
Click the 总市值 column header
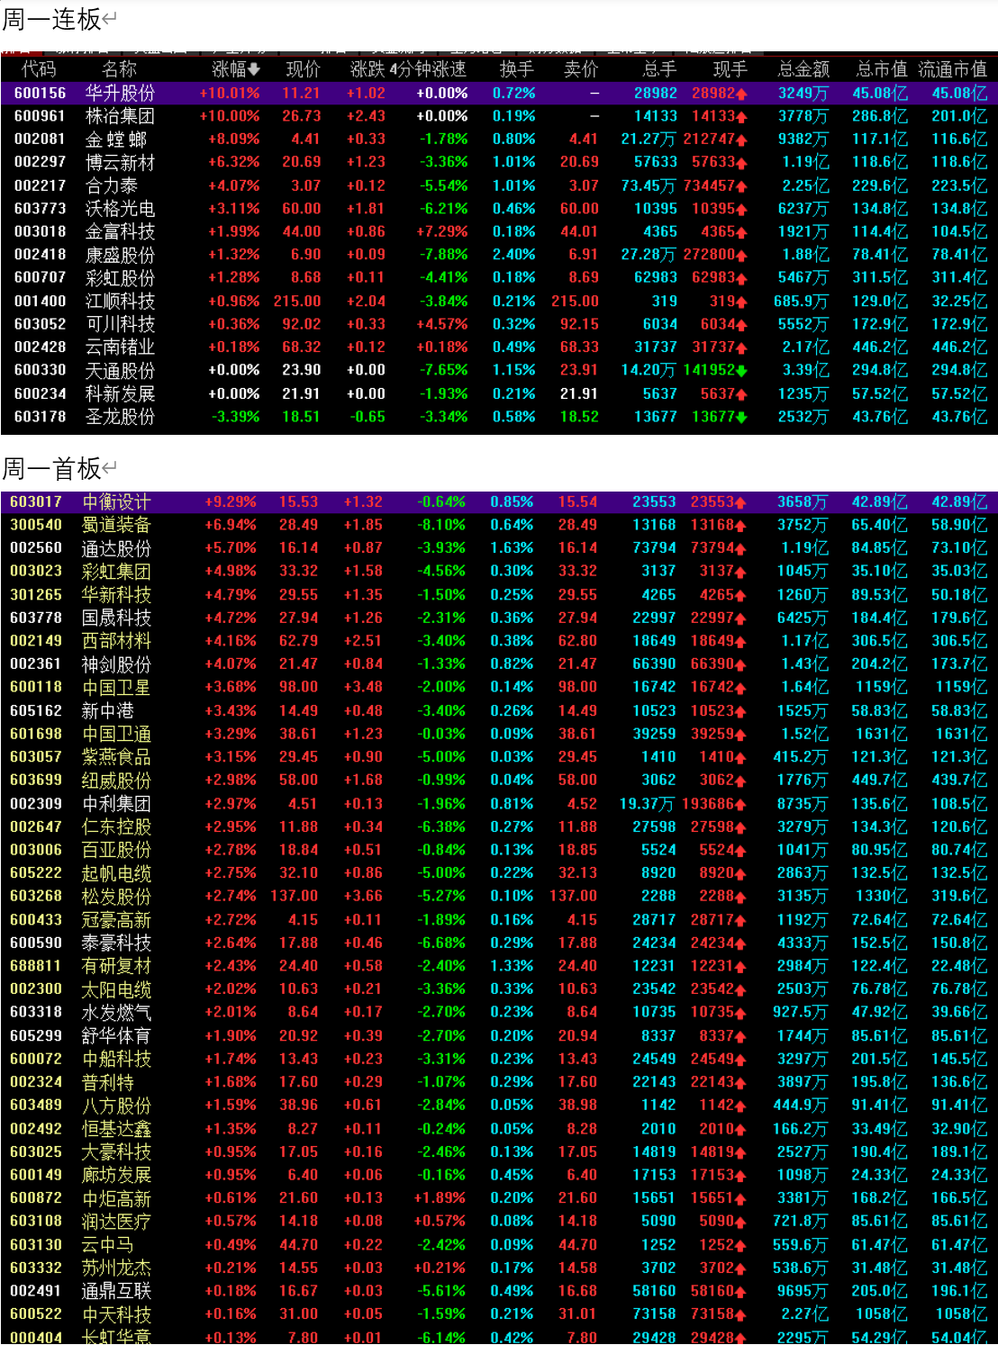tap(882, 69)
